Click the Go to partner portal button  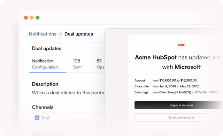tap(179, 118)
